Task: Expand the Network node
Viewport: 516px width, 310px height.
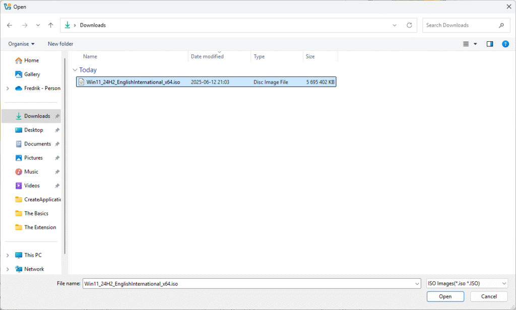Action: pyautogui.click(x=8, y=269)
